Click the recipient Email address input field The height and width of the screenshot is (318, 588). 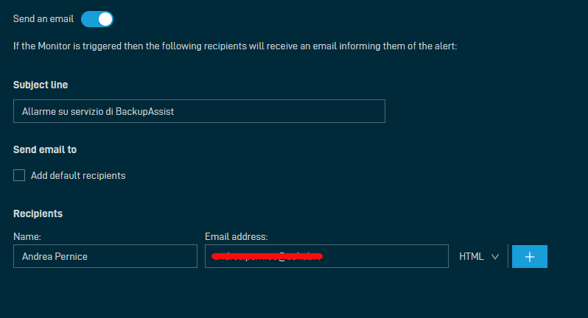click(326, 256)
